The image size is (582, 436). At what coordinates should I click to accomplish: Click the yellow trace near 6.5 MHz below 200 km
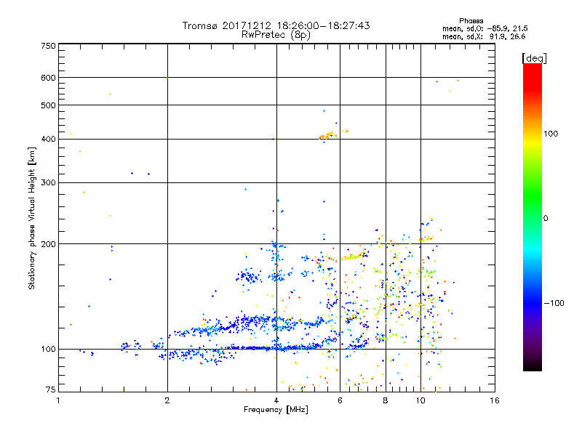tap(353, 257)
